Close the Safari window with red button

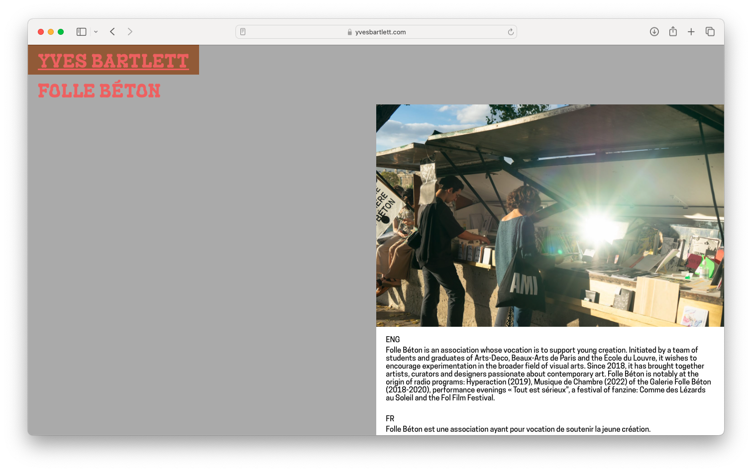[x=41, y=32]
